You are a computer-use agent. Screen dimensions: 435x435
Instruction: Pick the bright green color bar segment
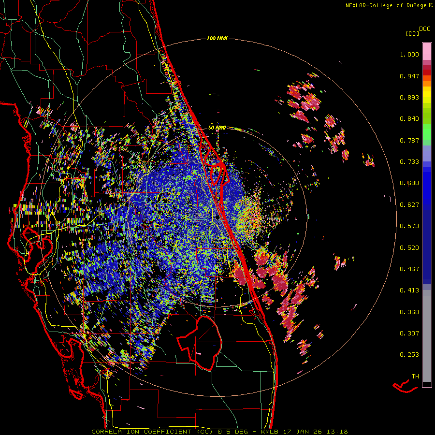pyautogui.click(x=427, y=132)
